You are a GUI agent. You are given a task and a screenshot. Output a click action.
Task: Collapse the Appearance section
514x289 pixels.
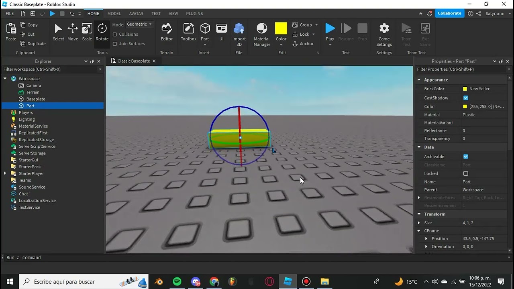[419, 80]
